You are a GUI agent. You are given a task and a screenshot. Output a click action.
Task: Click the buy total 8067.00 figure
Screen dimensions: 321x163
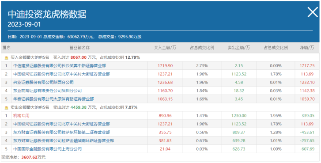[79, 57]
